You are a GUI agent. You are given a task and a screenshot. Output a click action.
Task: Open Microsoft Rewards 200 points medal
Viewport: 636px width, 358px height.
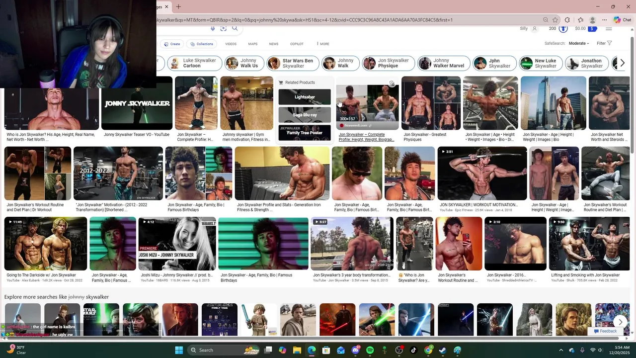click(563, 28)
